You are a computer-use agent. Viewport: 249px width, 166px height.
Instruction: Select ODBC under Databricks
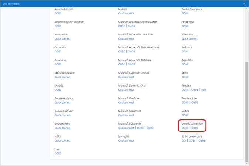click(x=58, y=64)
